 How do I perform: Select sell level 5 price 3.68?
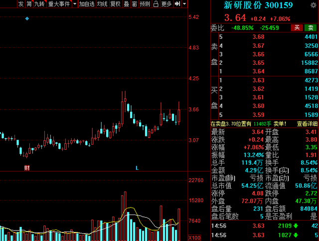click(x=258, y=37)
